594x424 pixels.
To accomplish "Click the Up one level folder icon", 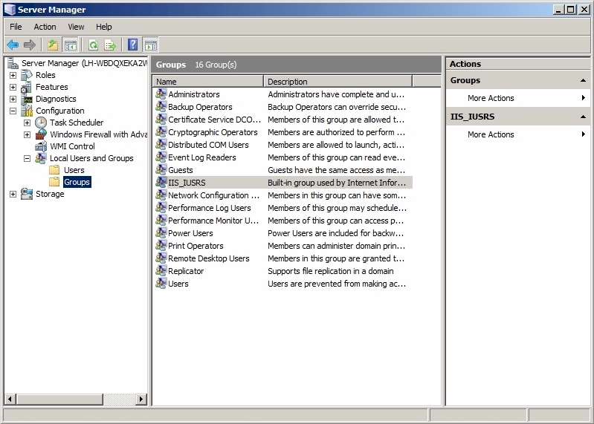I will pyautogui.click(x=53, y=45).
